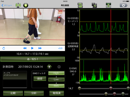The width and height of the screenshot is (130, 97).
Task: Open EMG filter 設定 button
Action: (x=40, y=78)
